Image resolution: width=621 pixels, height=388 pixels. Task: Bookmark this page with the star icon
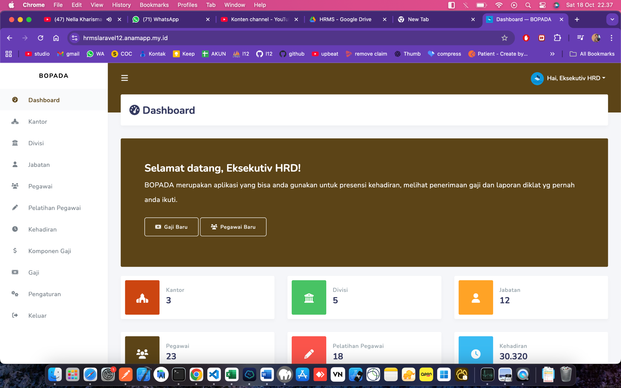click(x=504, y=38)
